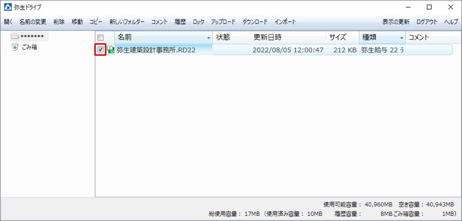Open the ごみ箱 trash icon

(x=15, y=47)
